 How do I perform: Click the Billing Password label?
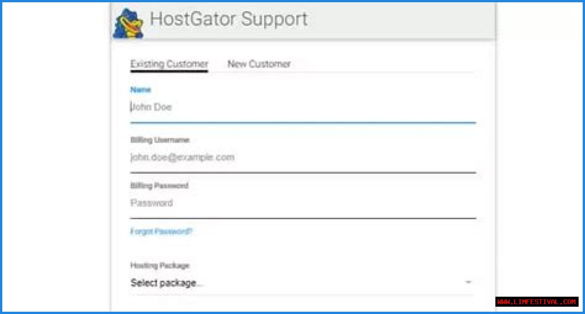[159, 185]
